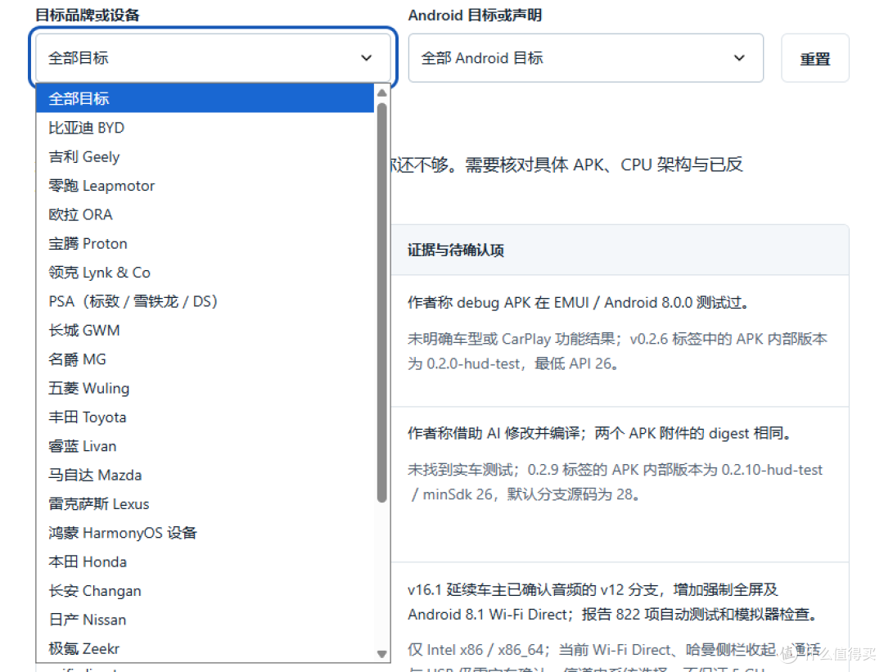Image resolution: width=884 pixels, height=672 pixels.
Task: Open the 全部 Android 目标 dropdown
Action: [586, 58]
